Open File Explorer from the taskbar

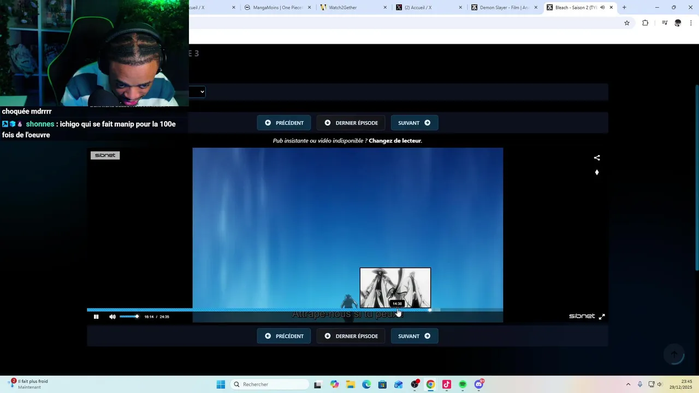(x=350, y=384)
